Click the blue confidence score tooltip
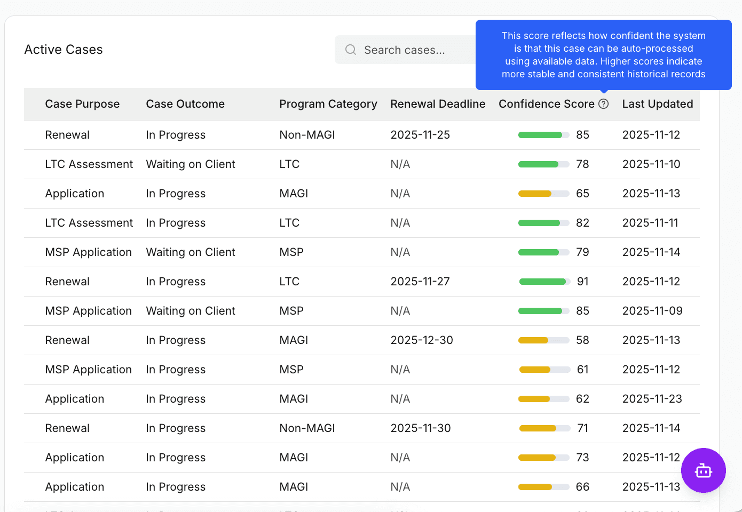The height and width of the screenshot is (512, 742). (604, 55)
